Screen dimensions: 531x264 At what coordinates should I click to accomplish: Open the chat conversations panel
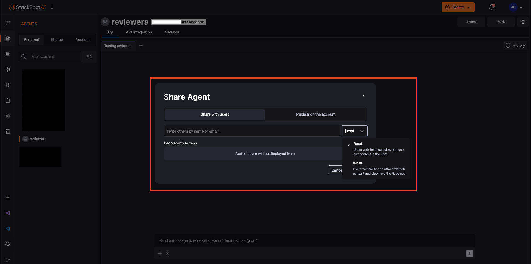pyautogui.click(x=7, y=23)
